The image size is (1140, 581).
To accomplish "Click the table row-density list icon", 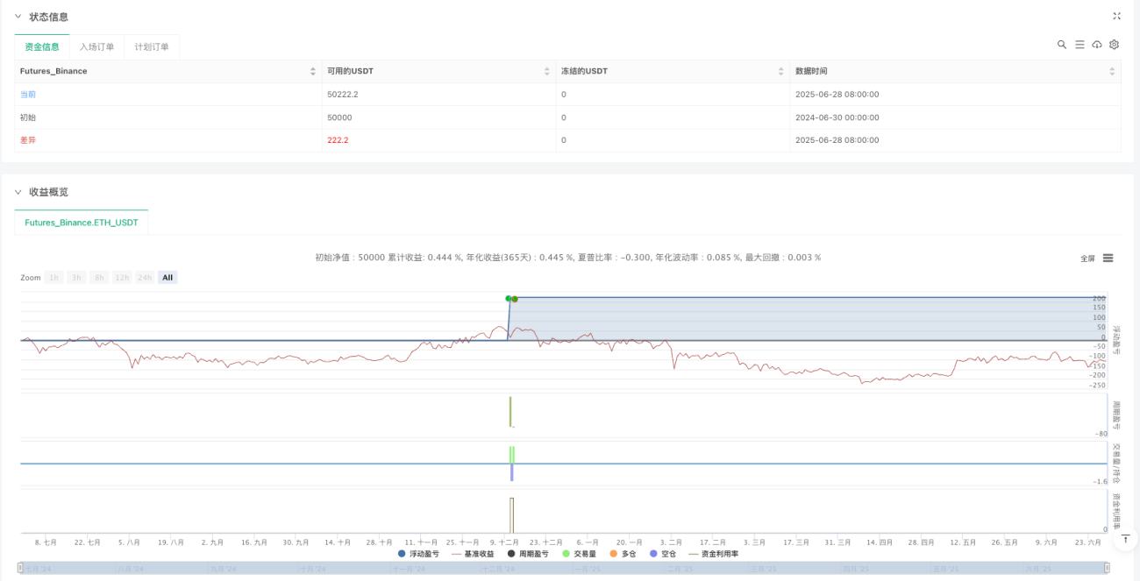I will coord(1079,45).
